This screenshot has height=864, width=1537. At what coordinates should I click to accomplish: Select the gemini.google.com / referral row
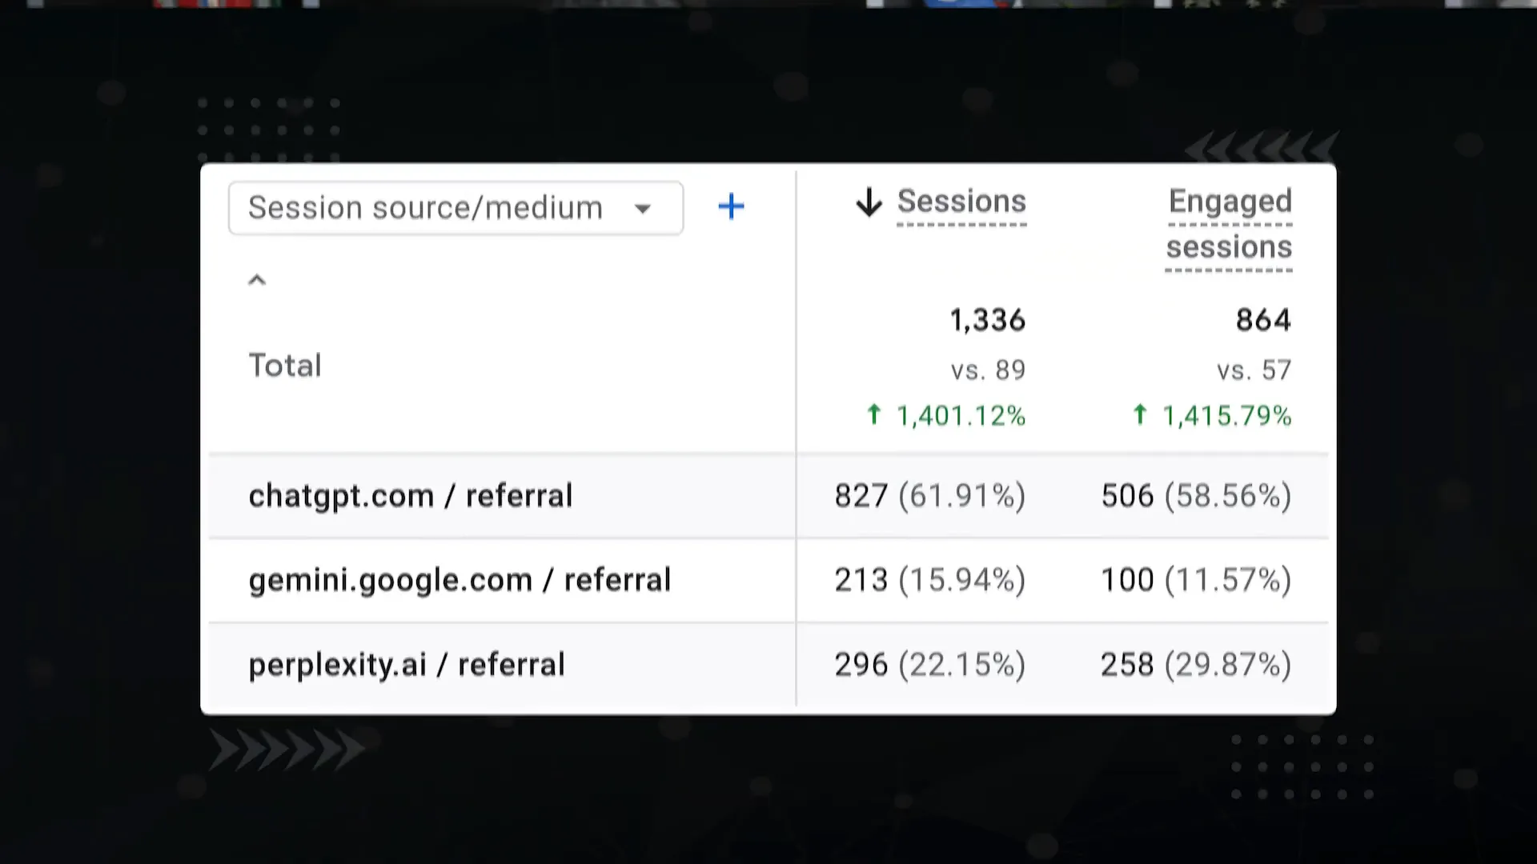[x=459, y=580]
